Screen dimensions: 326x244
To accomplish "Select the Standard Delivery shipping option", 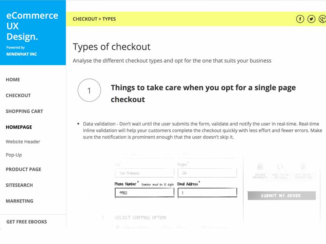I will 131,227.
